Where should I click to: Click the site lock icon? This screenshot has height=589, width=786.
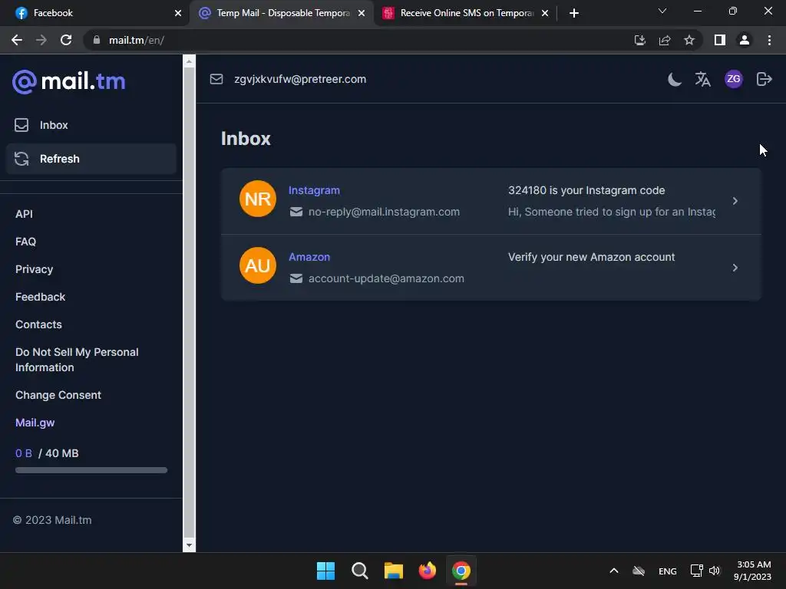(97, 40)
